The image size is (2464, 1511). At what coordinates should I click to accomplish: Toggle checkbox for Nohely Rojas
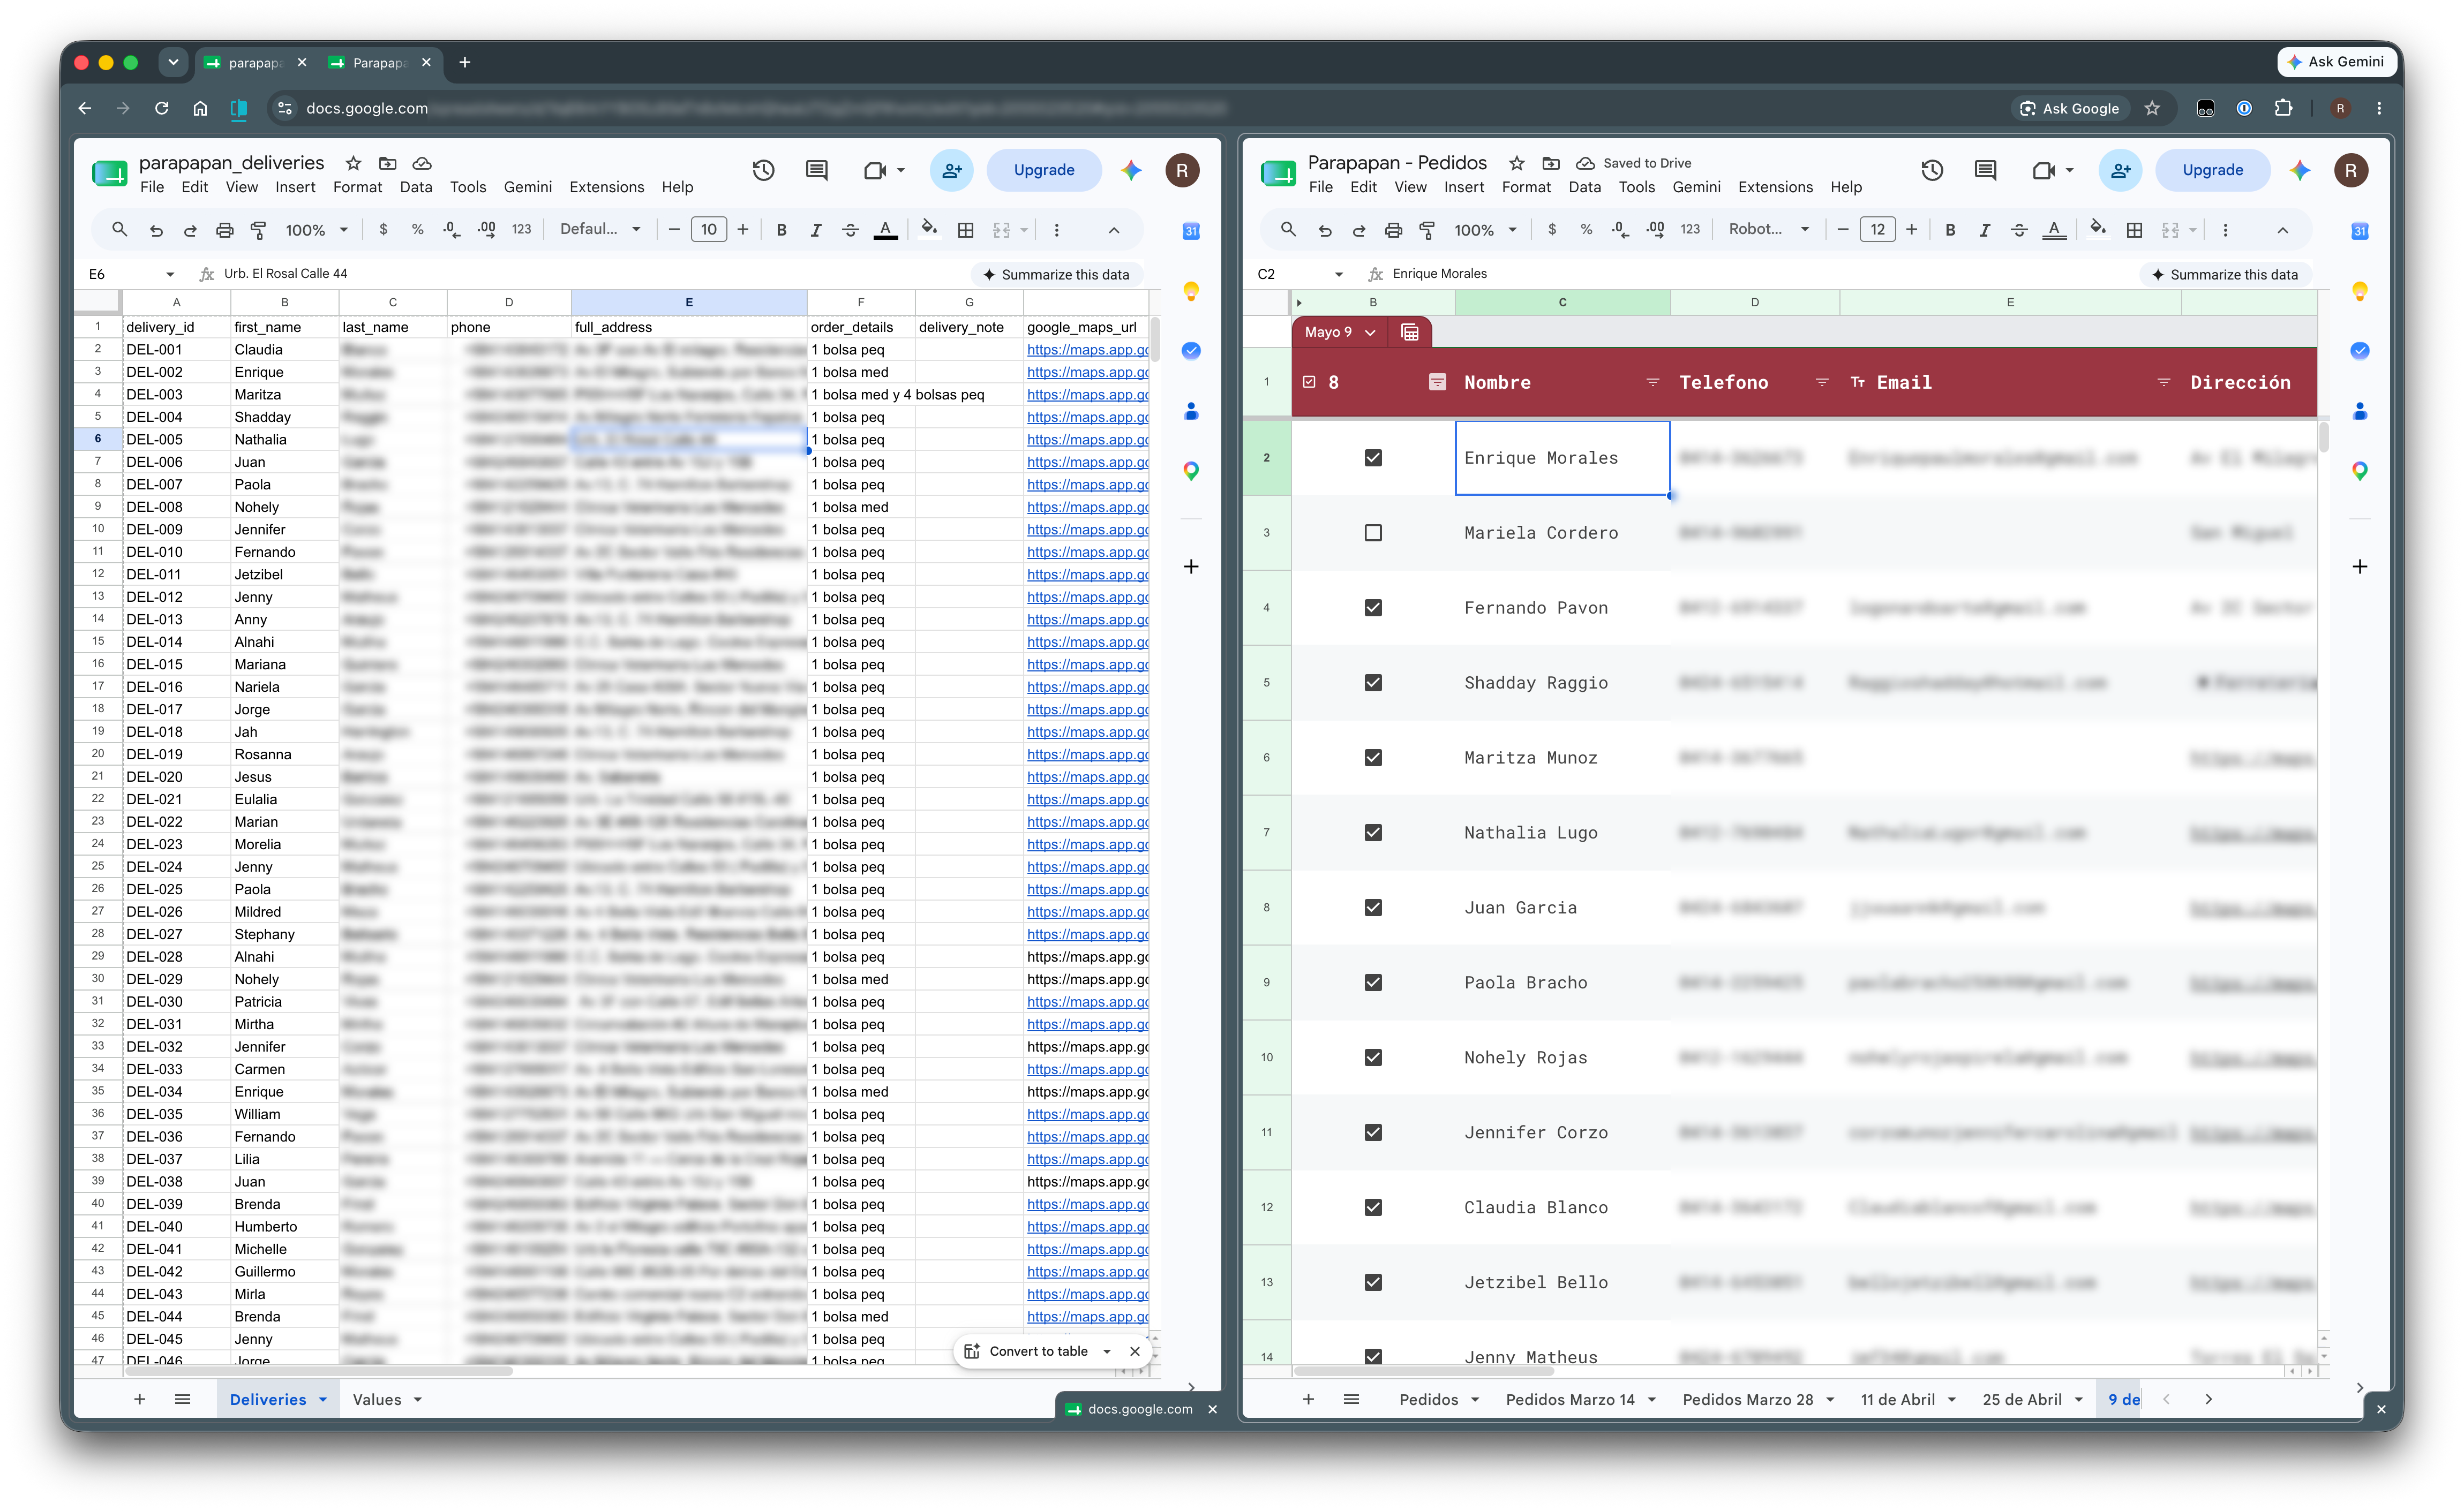(1373, 1057)
